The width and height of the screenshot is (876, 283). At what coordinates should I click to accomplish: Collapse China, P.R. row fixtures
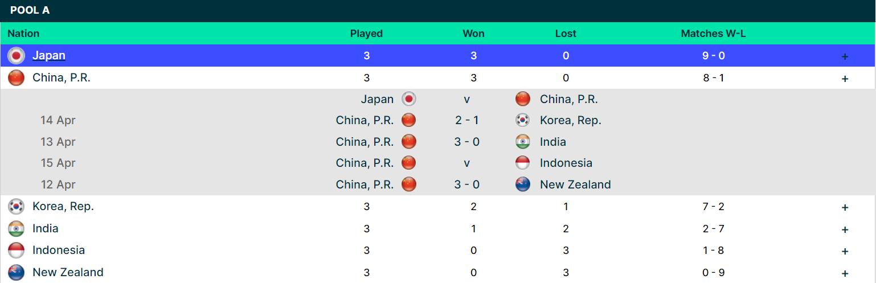pyautogui.click(x=845, y=79)
